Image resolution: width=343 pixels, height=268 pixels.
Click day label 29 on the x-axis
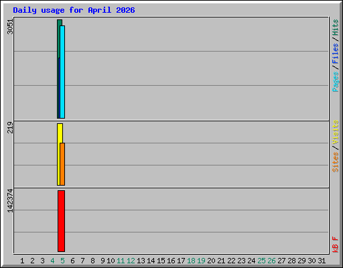coord(301,261)
